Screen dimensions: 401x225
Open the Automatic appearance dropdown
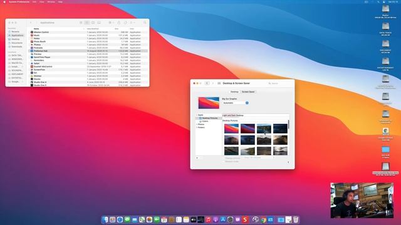(x=236, y=102)
